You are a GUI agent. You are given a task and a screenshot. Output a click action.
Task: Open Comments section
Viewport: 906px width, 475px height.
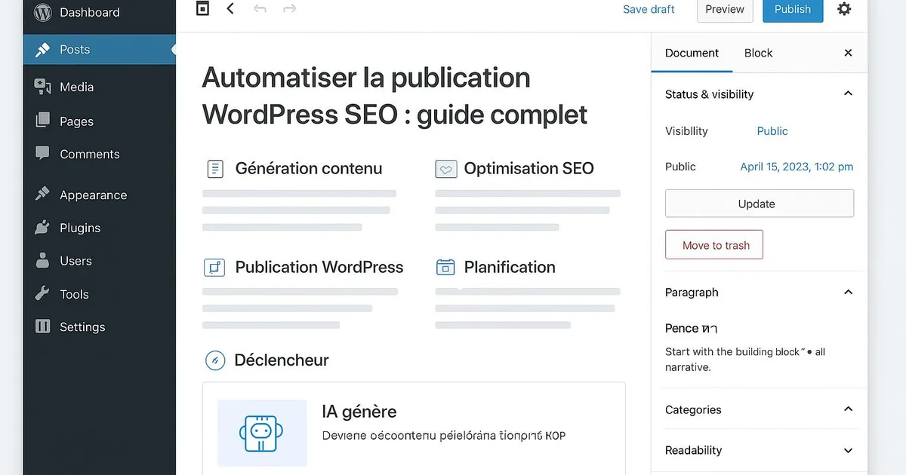coord(90,154)
